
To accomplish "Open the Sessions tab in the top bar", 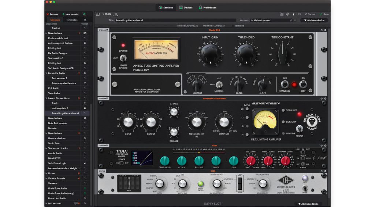I will click(166, 8).
